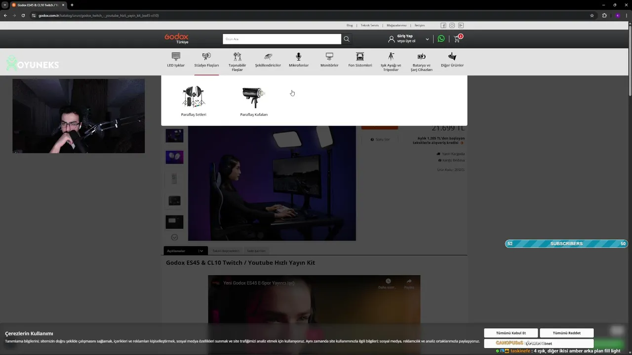Viewport: 632px width, 355px height.
Task: Show more product thumbnails with down chevron
Action: (x=174, y=237)
